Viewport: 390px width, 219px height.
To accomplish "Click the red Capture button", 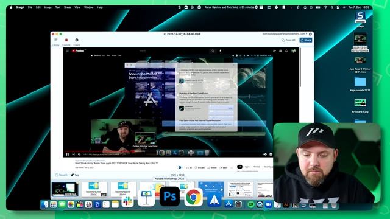I will click(x=66, y=41).
